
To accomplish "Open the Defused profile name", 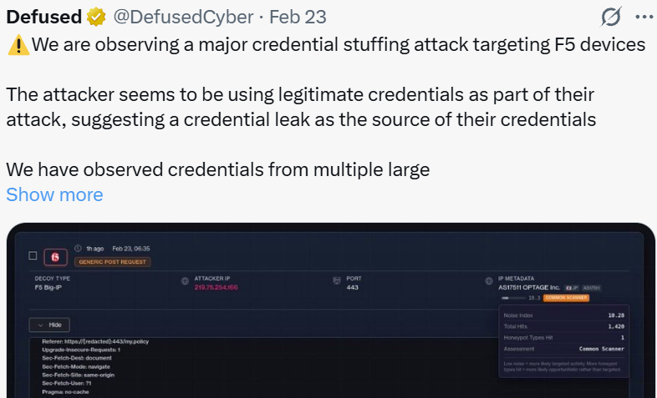I will pyautogui.click(x=43, y=17).
